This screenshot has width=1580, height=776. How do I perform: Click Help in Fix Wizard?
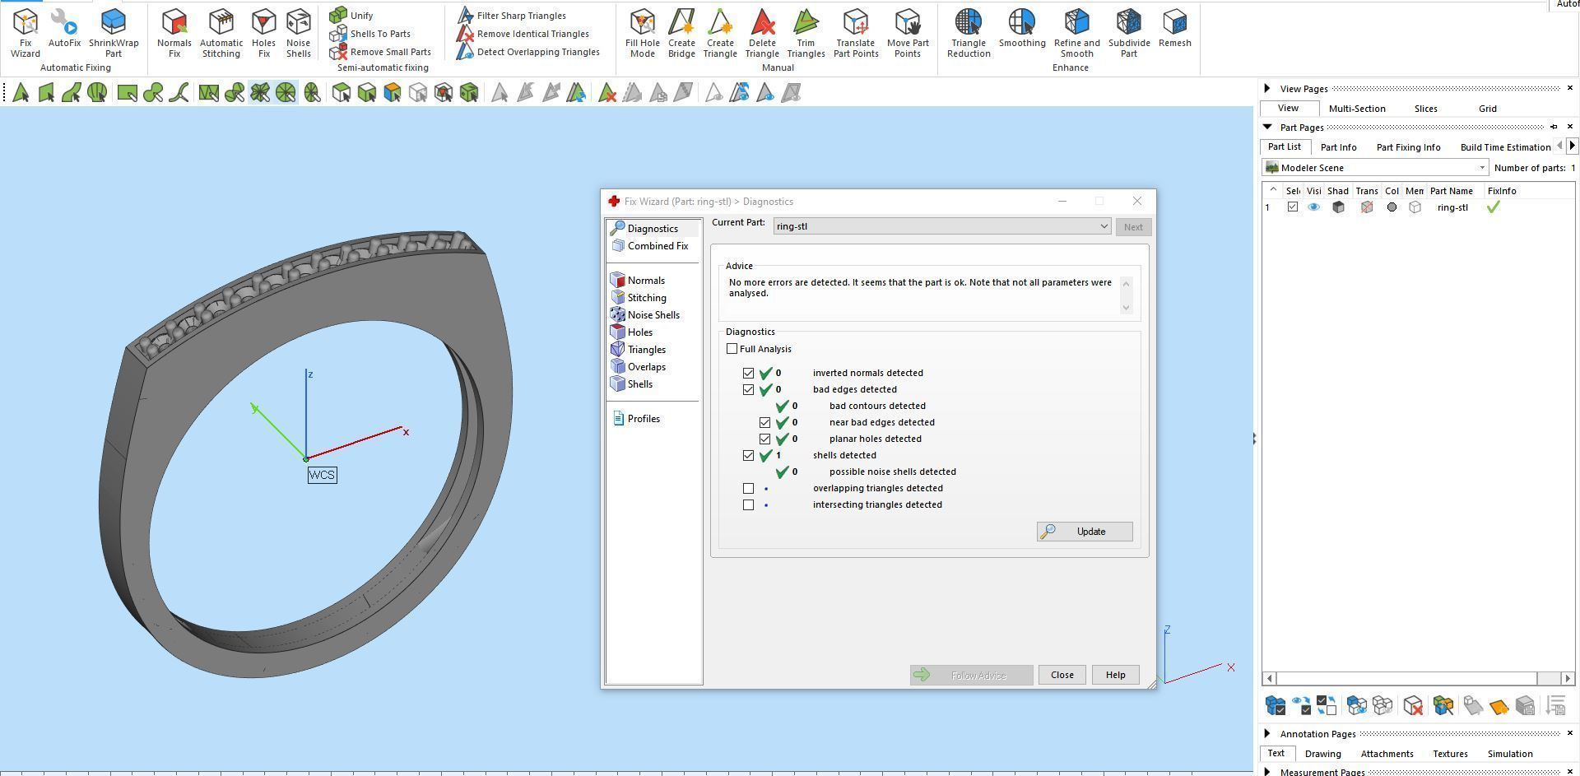(1115, 675)
